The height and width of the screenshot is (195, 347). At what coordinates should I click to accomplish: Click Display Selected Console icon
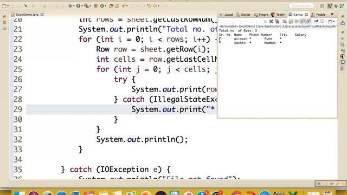point(323,22)
